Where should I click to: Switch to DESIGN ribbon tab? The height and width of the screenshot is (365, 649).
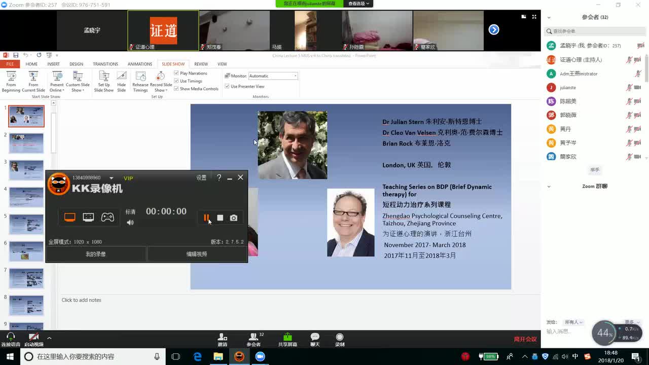click(76, 64)
